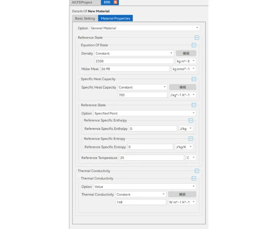
Task: Collapse the Reference Specific Enthalpy group
Action: point(191,120)
